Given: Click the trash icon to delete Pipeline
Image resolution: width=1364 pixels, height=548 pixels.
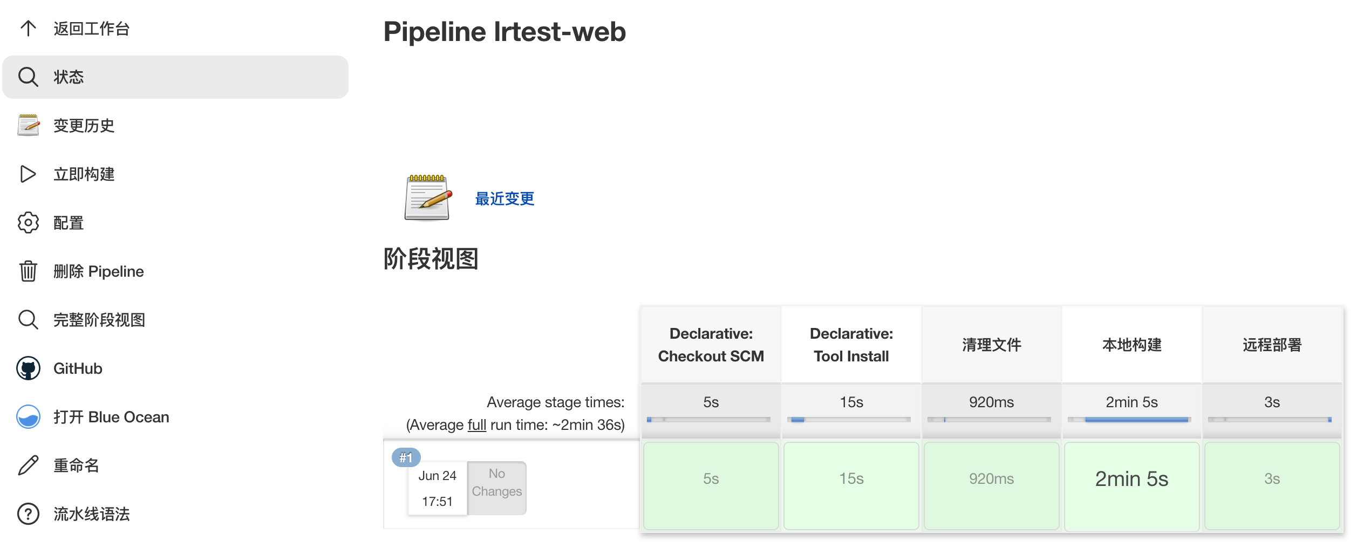Looking at the screenshot, I should pyautogui.click(x=28, y=271).
